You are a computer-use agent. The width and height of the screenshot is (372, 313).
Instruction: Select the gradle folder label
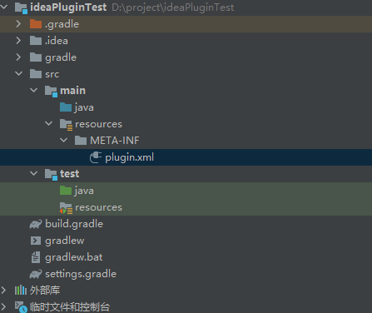(61, 57)
